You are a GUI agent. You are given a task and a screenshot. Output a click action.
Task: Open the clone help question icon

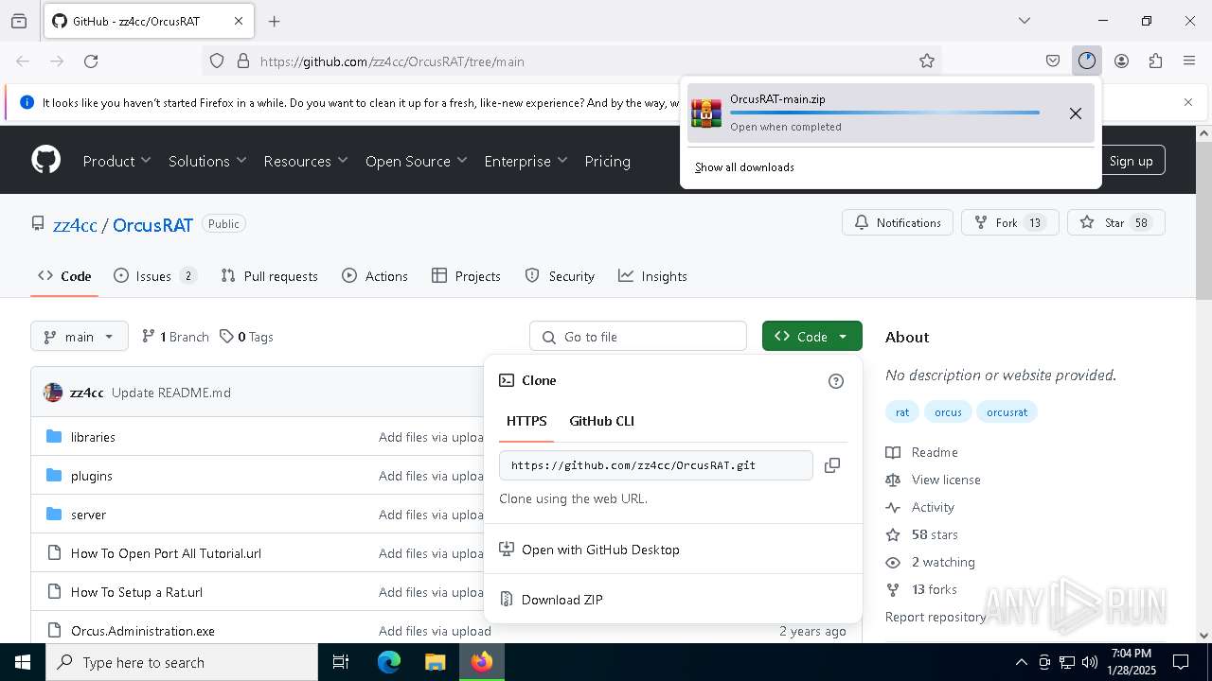tap(835, 381)
